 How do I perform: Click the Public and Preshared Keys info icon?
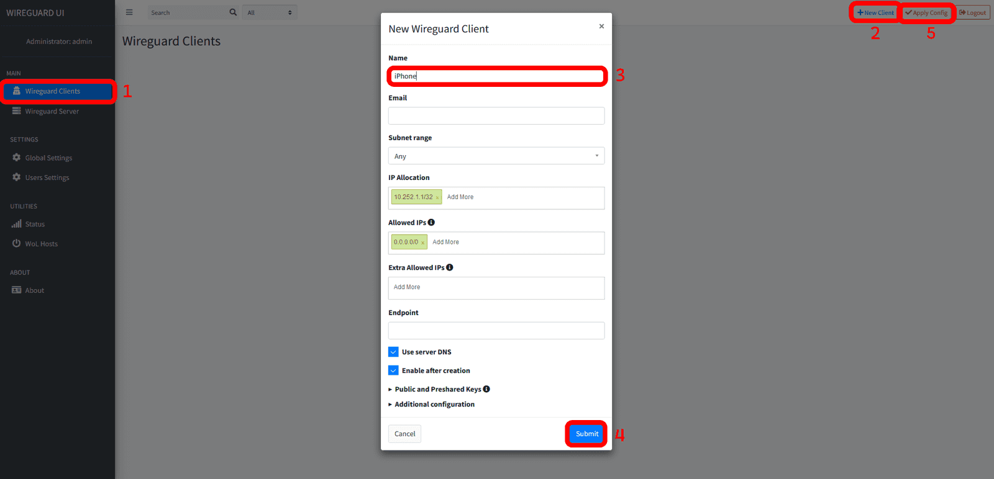tap(486, 389)
